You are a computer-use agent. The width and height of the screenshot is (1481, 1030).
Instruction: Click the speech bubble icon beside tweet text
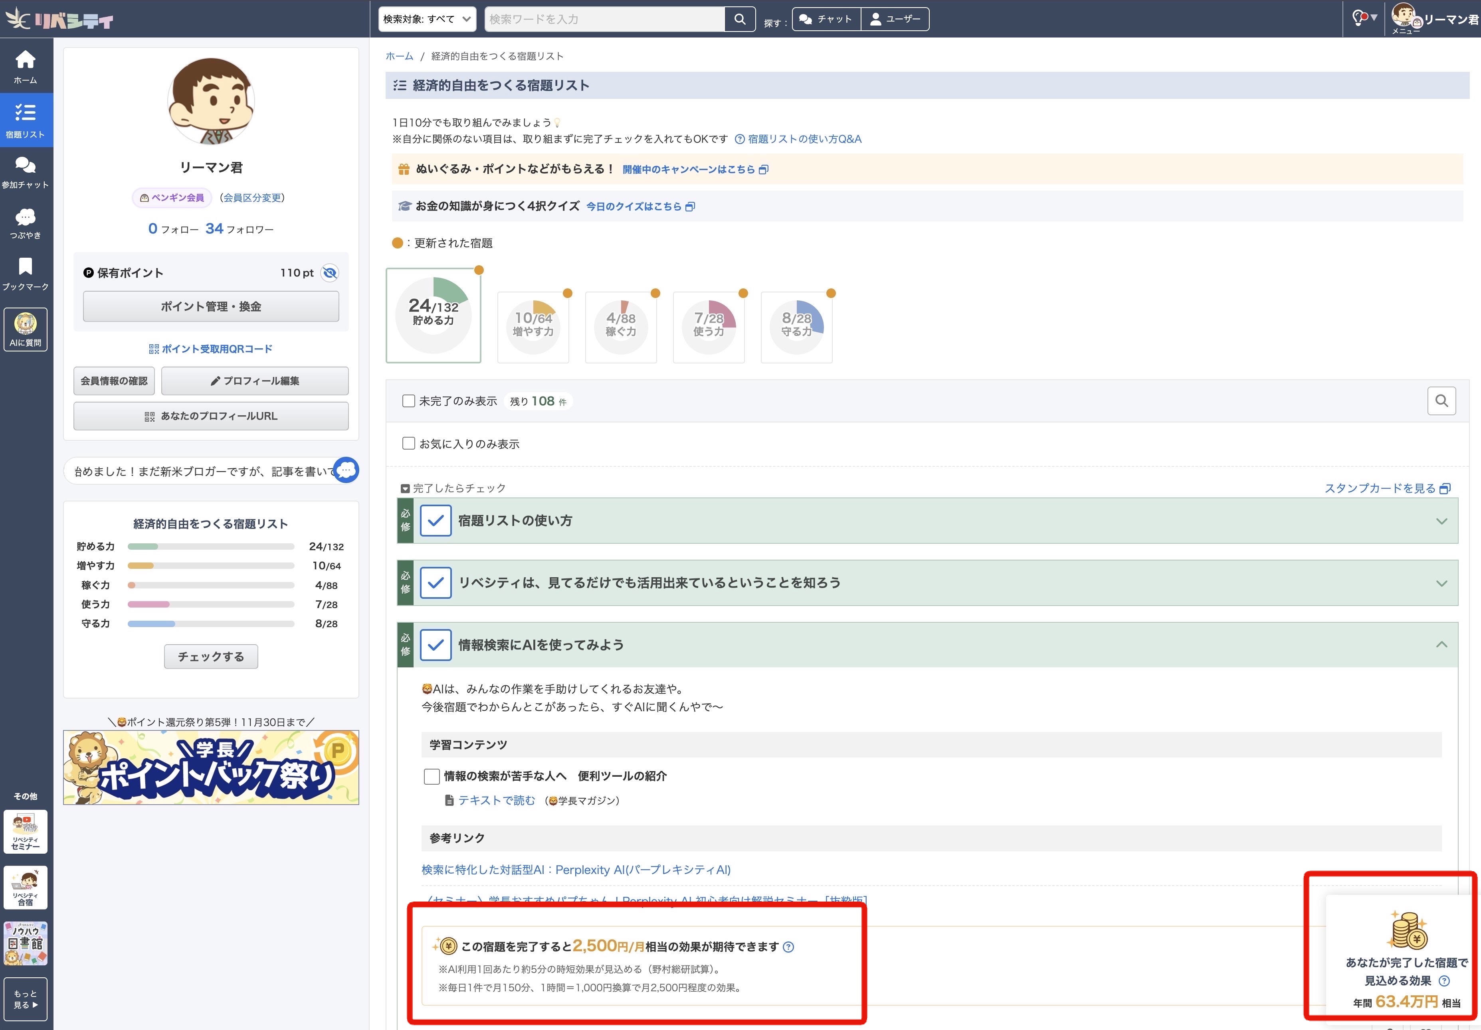click(x=346, y=470)
